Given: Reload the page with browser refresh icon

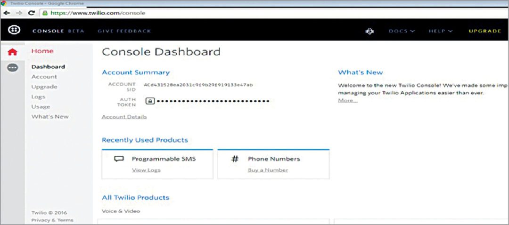Looking at the screenshot, I should click(32, 13).
